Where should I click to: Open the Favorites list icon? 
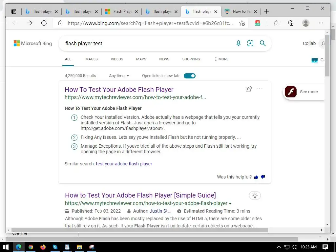[276, 23]
